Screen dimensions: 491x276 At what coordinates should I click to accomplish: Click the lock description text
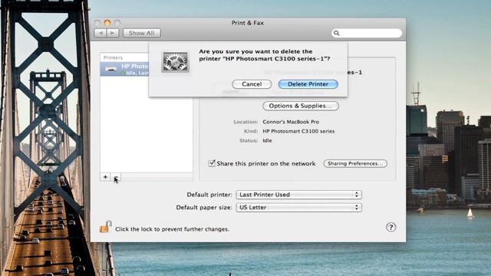coord(172,229)
